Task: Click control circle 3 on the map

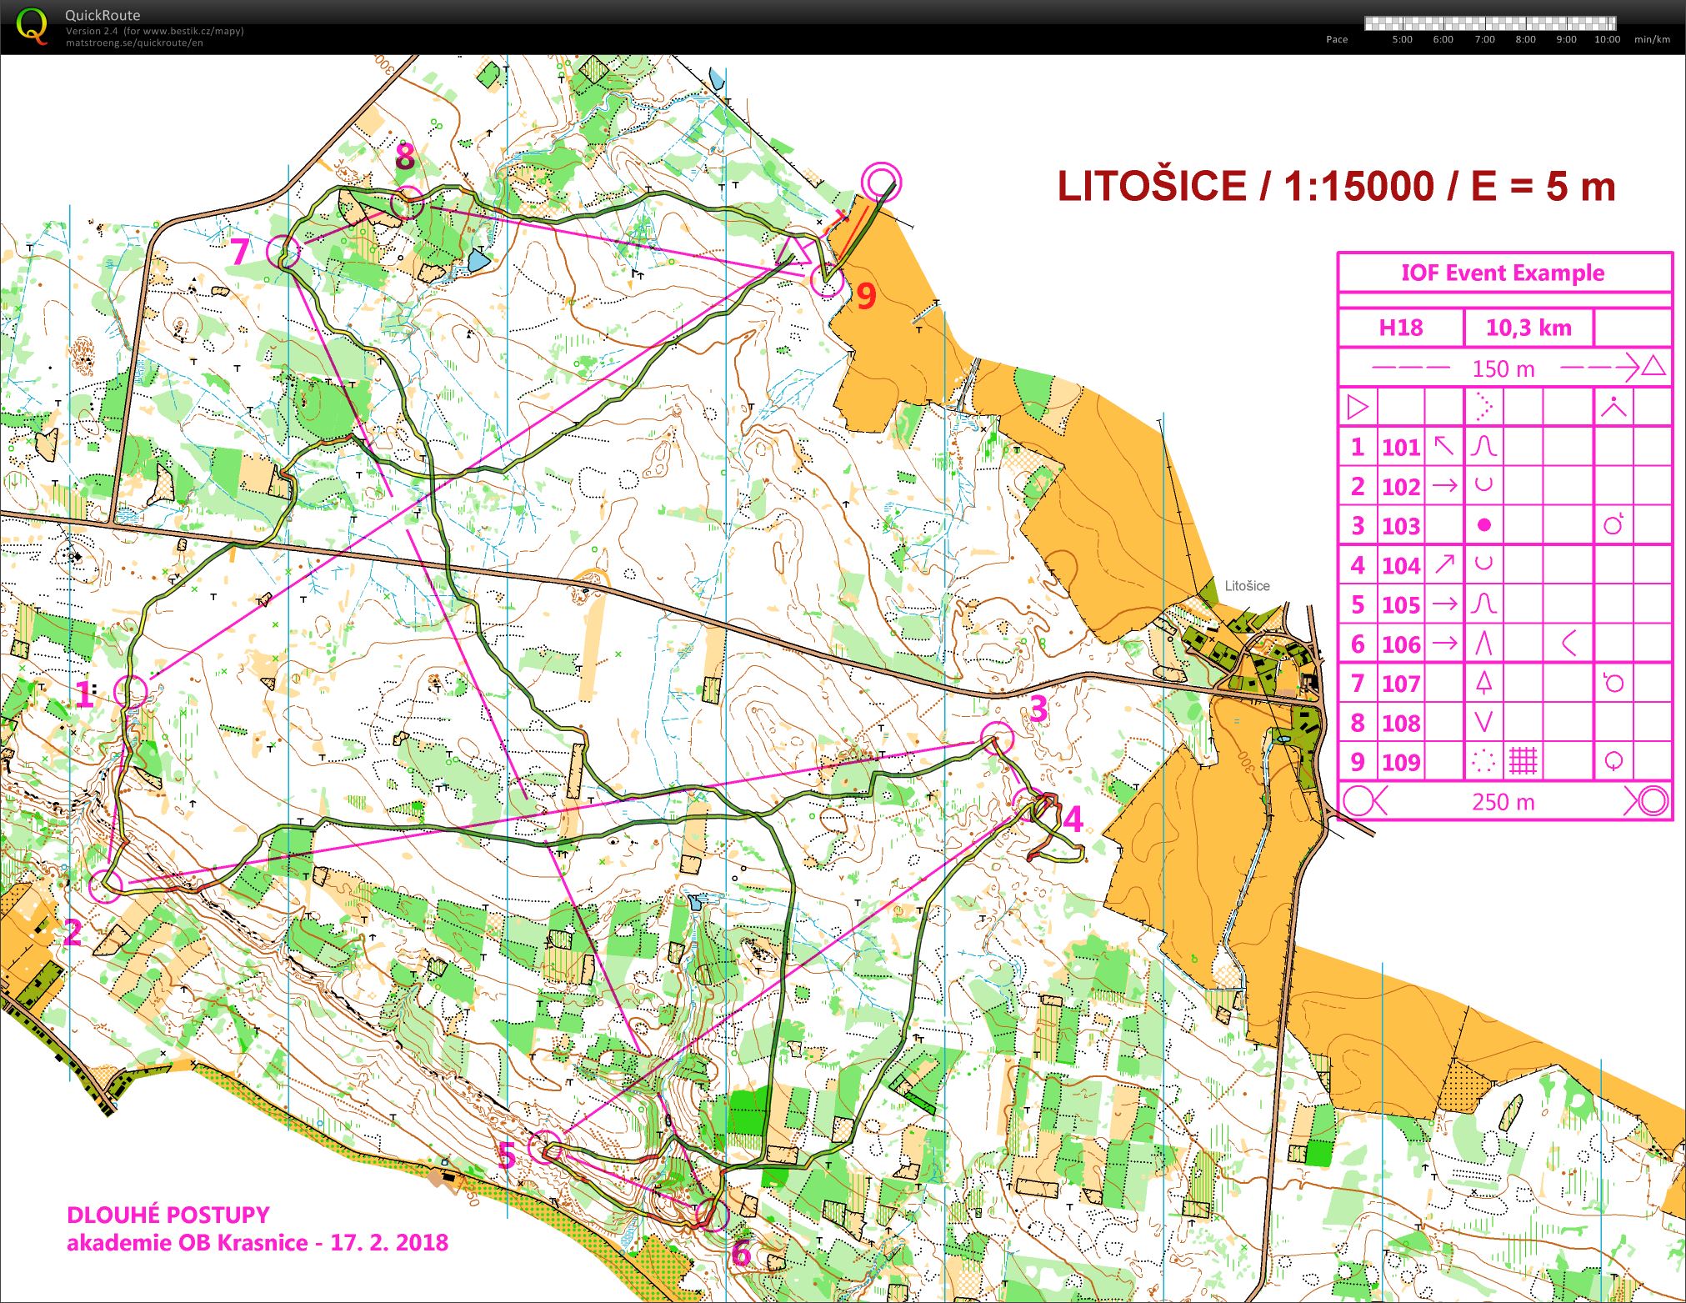Action: (x=997, y=738)
